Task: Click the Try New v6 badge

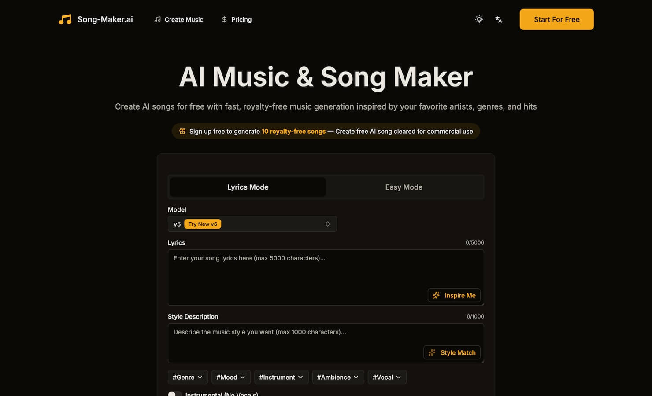Action: 202,224
